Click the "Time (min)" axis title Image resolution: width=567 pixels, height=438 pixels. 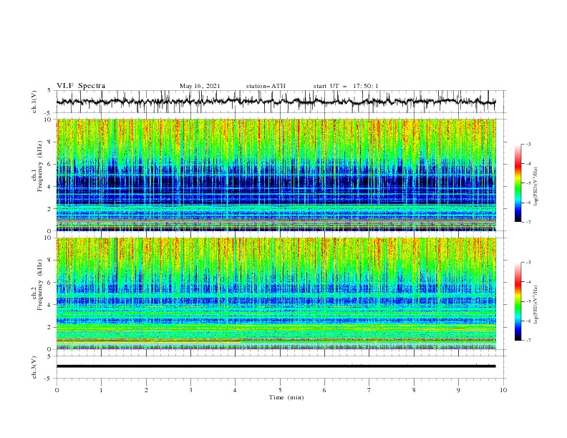click(x=286, y=397)
